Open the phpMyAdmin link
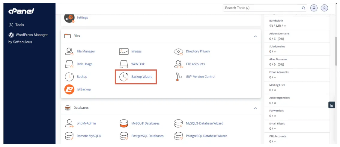The width and height of the screenshot is (340, 147). point(86,123)
